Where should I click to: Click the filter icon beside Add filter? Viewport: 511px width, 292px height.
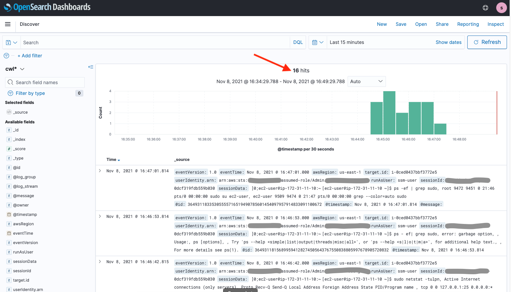pos(6,56)
